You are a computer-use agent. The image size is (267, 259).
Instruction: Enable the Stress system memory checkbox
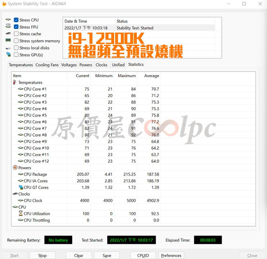click(x=16, y=41)
